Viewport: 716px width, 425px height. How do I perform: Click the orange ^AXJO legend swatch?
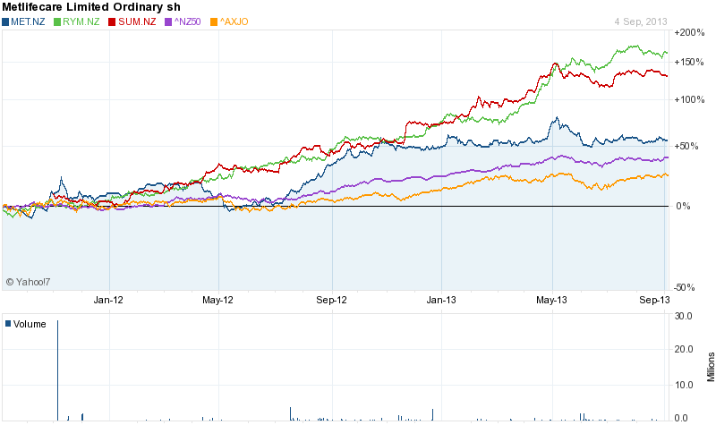coord(213,21)
